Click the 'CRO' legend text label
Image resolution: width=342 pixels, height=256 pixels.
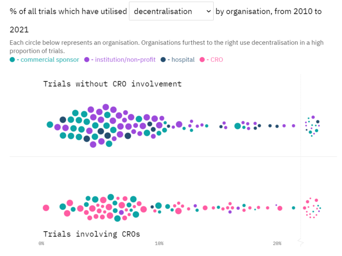tap(216, 59)
